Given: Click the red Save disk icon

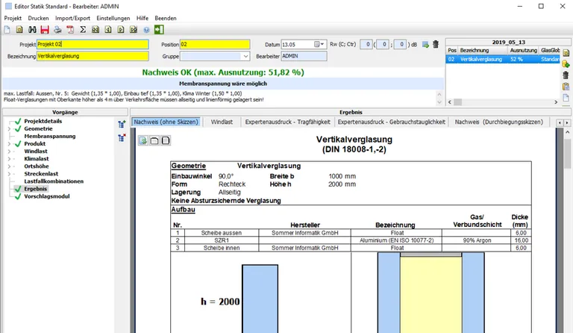Looking at the screenshot, I should click(x=45, y=30).
